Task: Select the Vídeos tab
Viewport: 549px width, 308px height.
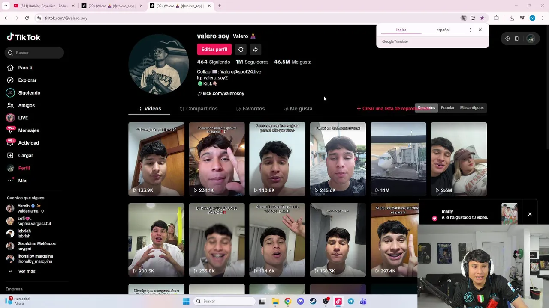Action: (x=149, y=109)
